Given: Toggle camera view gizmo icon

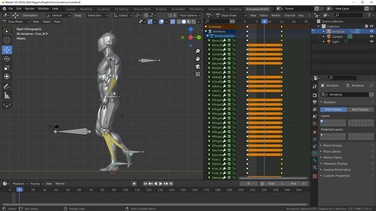Looking at the screenshot, I should (x=197, y=66).
